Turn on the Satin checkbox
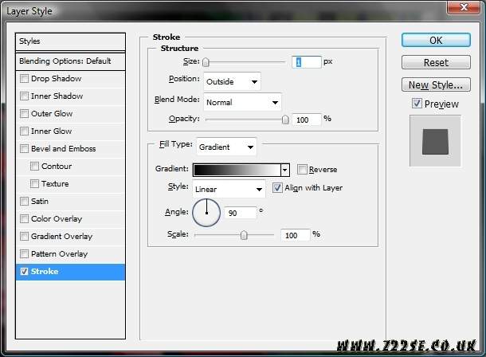The width and height of the screenshot is (486, 357). point(24,201)
